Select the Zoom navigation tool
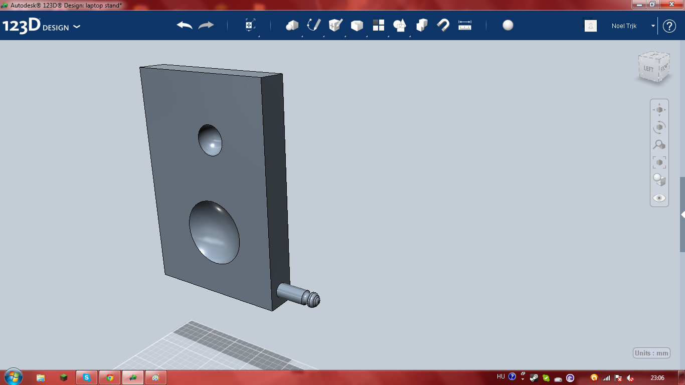Screen dimensions: 685x385 tap(659, 145)
